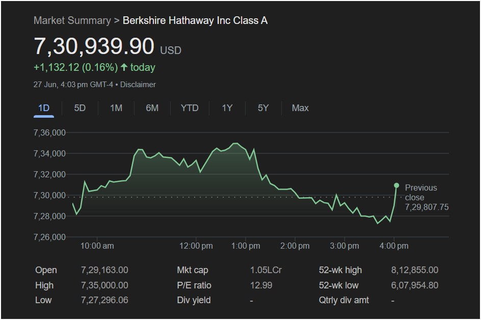The height and width of the screenshot is (320, 481).
Task: Click the 7,32,000 y-axis label
Action: (49, 174)
